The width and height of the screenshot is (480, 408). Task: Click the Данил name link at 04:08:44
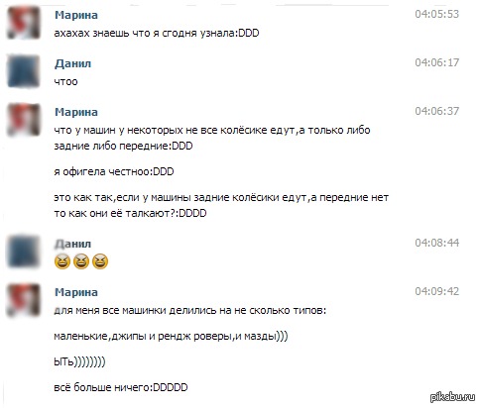point(72,244)
